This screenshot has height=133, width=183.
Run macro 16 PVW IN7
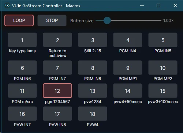tap(22, 114)
